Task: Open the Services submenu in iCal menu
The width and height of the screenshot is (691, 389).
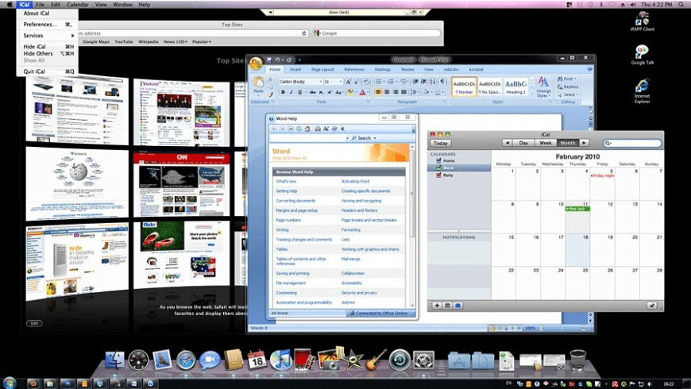Action: point(47,35)
